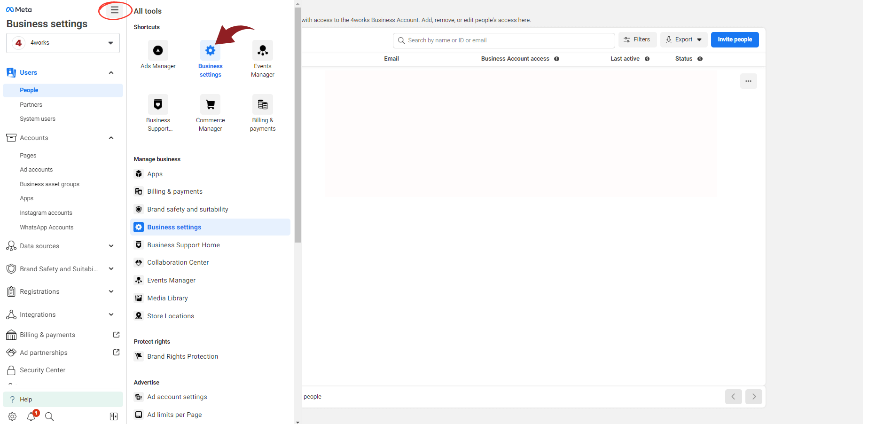The width and height of the screenshot is (884, 424).
Task: Click the search by name or email field
Action: point(504,40)
